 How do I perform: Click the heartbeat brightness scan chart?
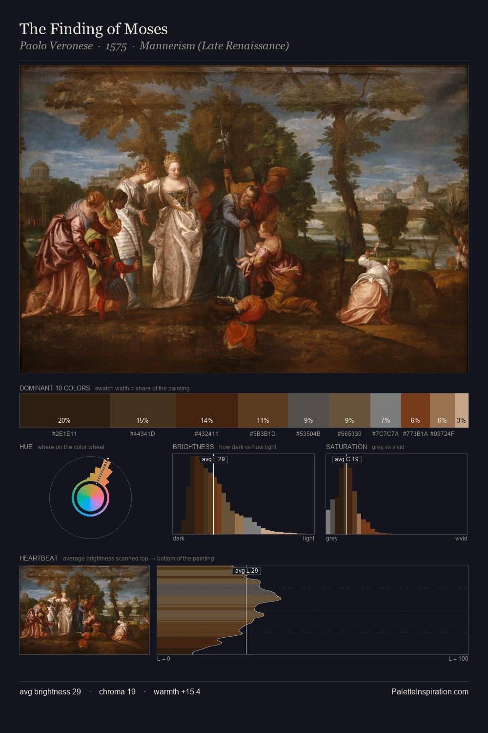point(313,610)
